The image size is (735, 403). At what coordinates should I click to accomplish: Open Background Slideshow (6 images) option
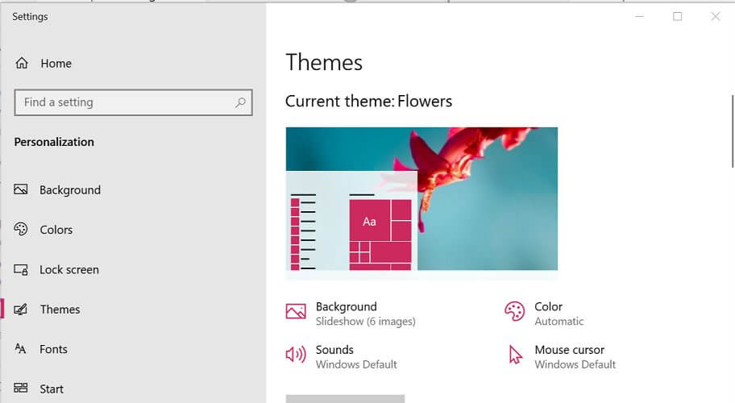coord(365,314)
